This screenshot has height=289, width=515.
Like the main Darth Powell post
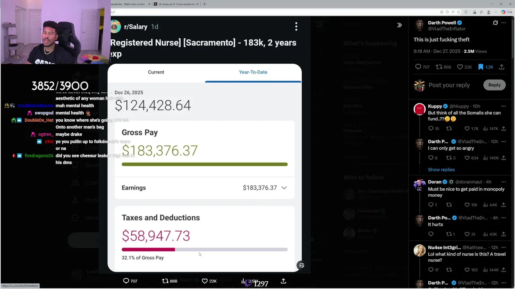tap(460, 67)
